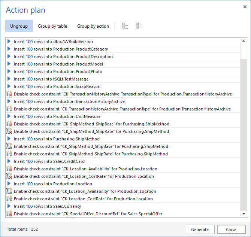Click icon for Disable CK_Location_CostRate row
This screenshot has width=251, height=237.
9,176
